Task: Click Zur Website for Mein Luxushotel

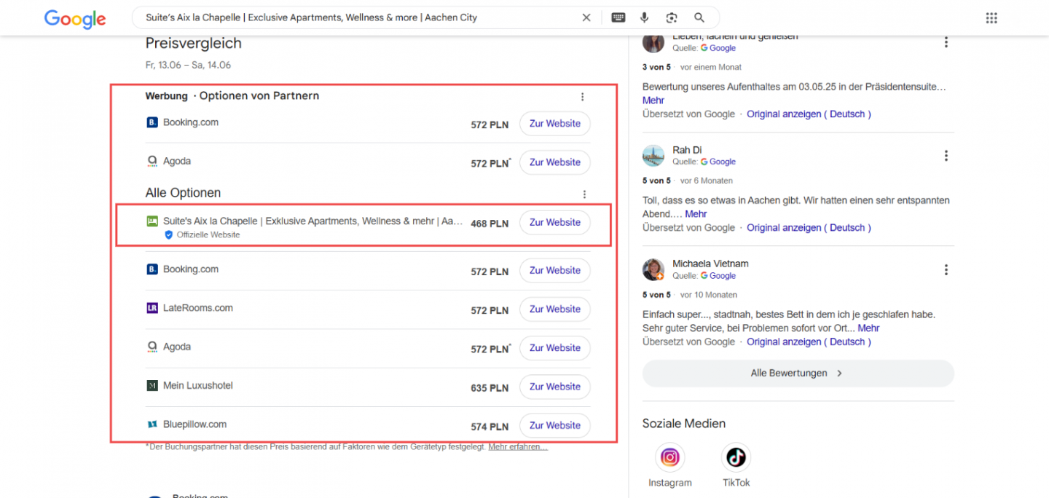Action: (x=554, y=387)
